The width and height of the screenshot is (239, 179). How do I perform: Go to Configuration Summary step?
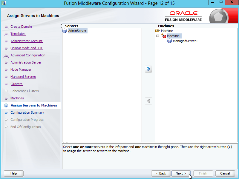27,112
